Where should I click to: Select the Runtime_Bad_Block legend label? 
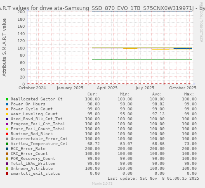[32, 134]
